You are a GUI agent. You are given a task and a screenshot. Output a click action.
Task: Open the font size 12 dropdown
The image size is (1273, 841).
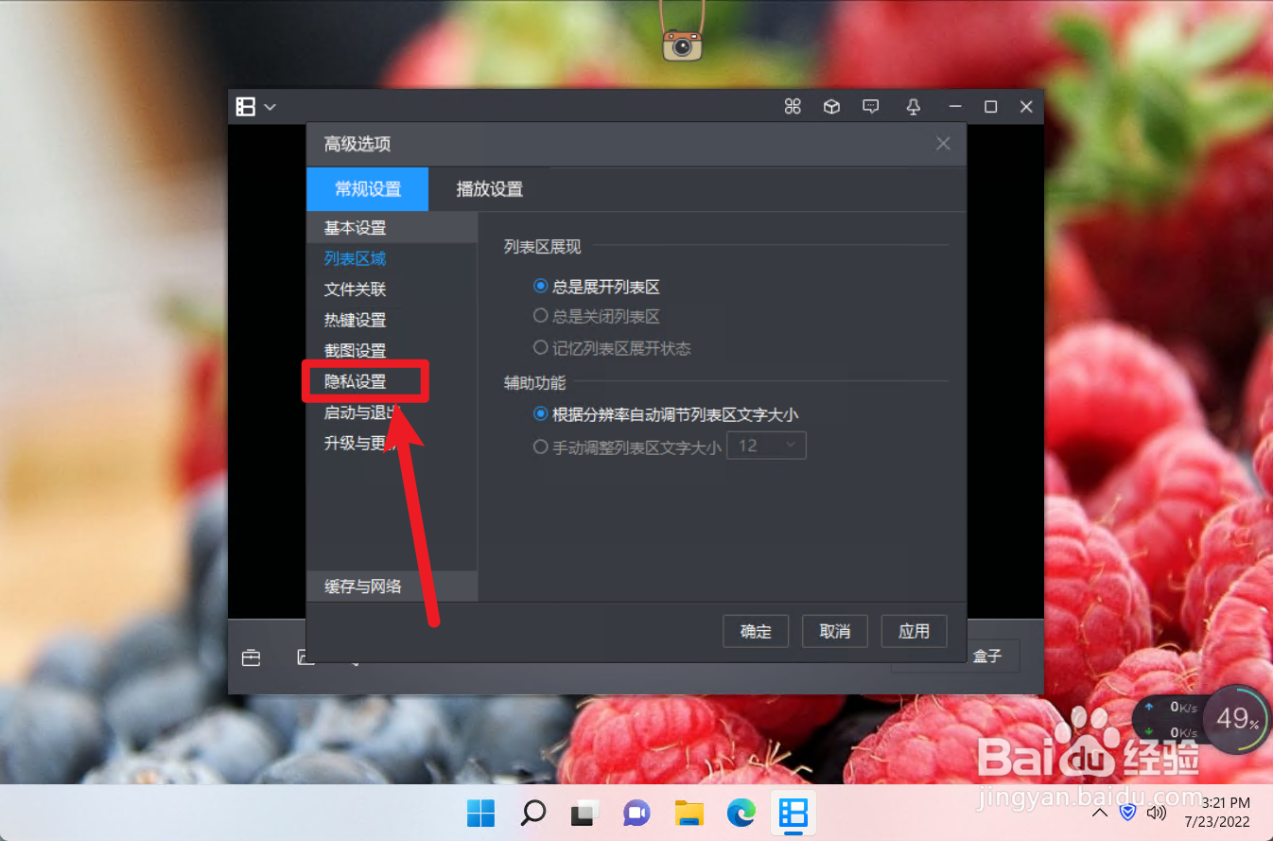(x=766, y=446)
